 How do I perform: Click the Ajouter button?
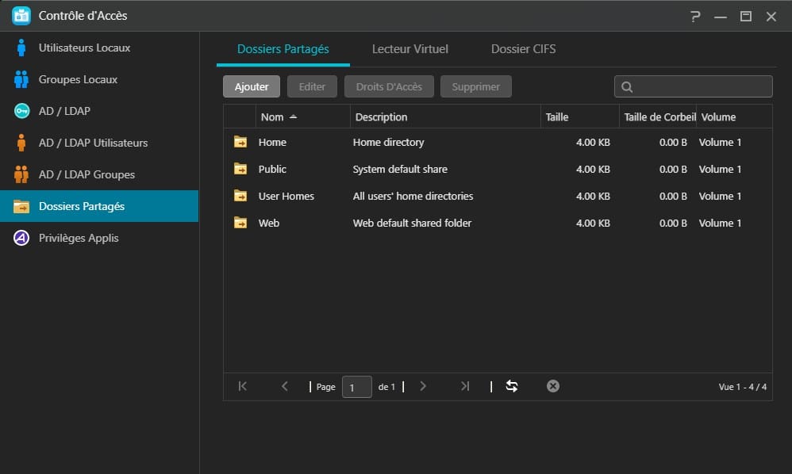(x=252, y=86)
